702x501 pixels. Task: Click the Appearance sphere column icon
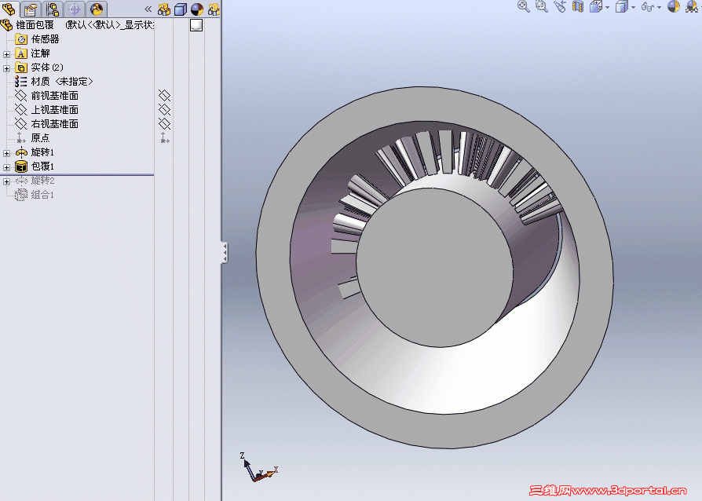tap(197, 9)
